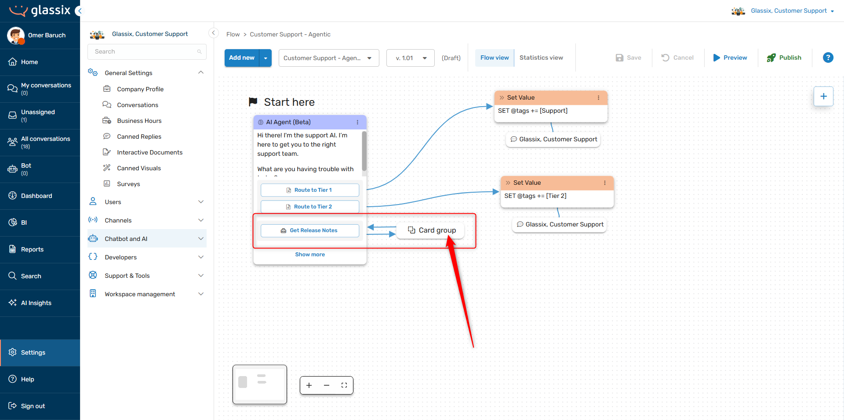Image resolution: width=844 pixels, height=420 pixels.
Task: Open the v. 1.01 version dropdown
Action: point(411,58)
